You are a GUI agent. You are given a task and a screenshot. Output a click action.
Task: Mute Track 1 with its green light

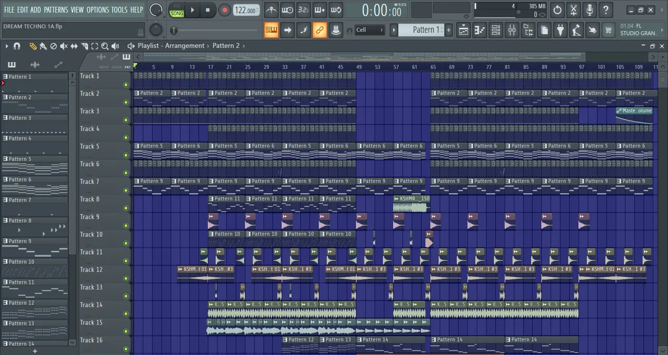(x=126, y=85)
